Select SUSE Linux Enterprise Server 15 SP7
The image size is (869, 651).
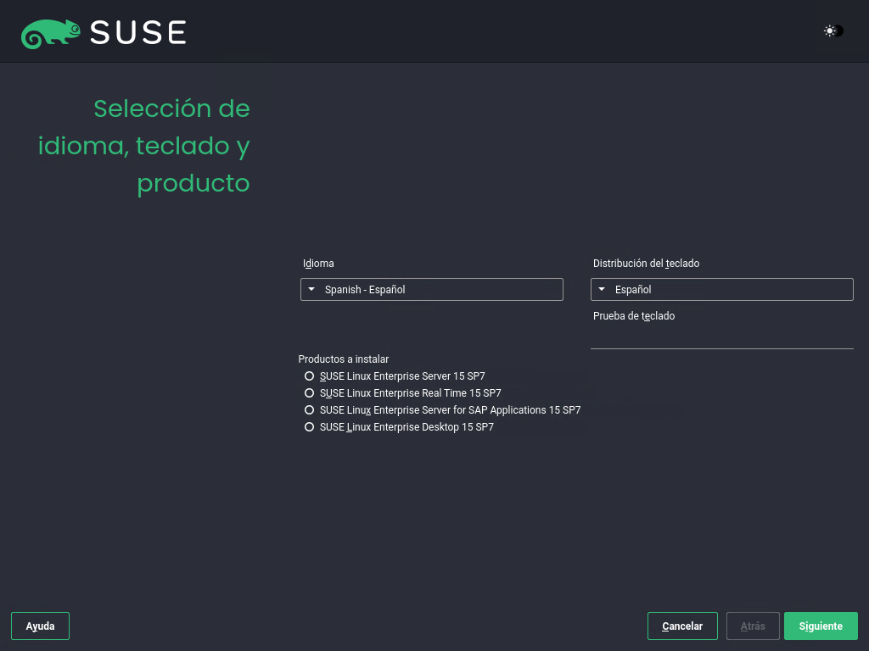click(395, 376)
